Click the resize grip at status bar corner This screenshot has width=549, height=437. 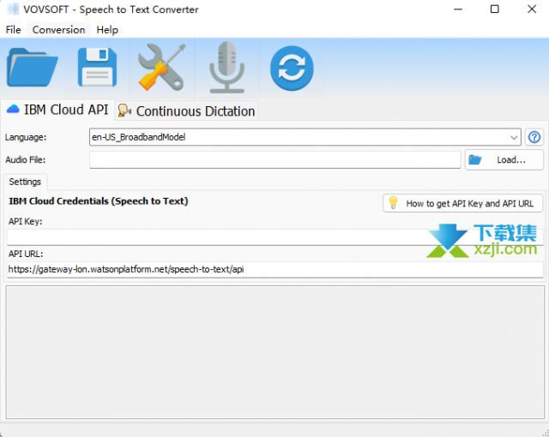pos(544,432)
